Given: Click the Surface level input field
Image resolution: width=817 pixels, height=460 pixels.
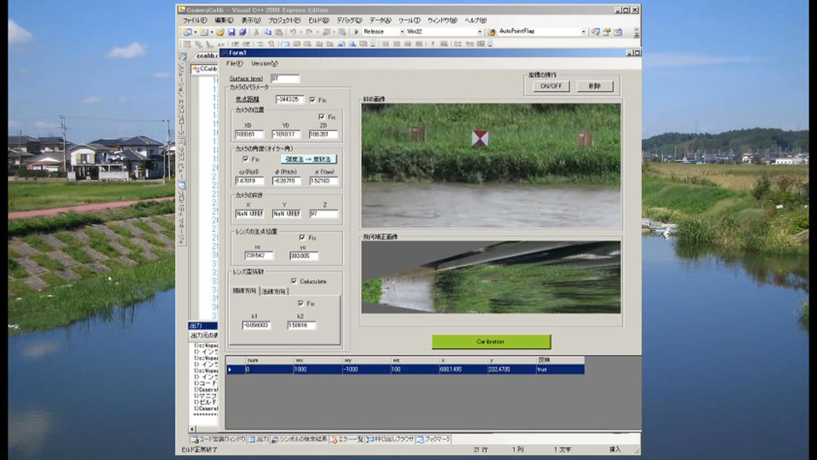Looking at the screenshot, I should coord(284,78).
